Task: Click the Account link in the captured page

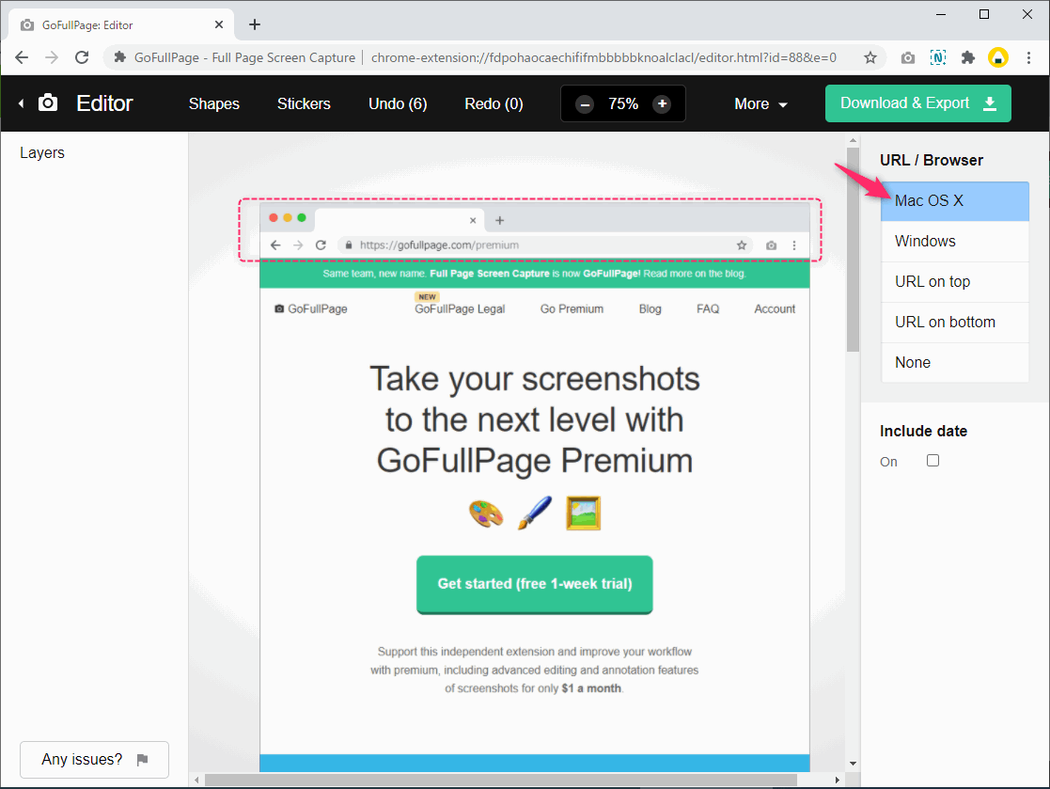Action: (775, 308)
